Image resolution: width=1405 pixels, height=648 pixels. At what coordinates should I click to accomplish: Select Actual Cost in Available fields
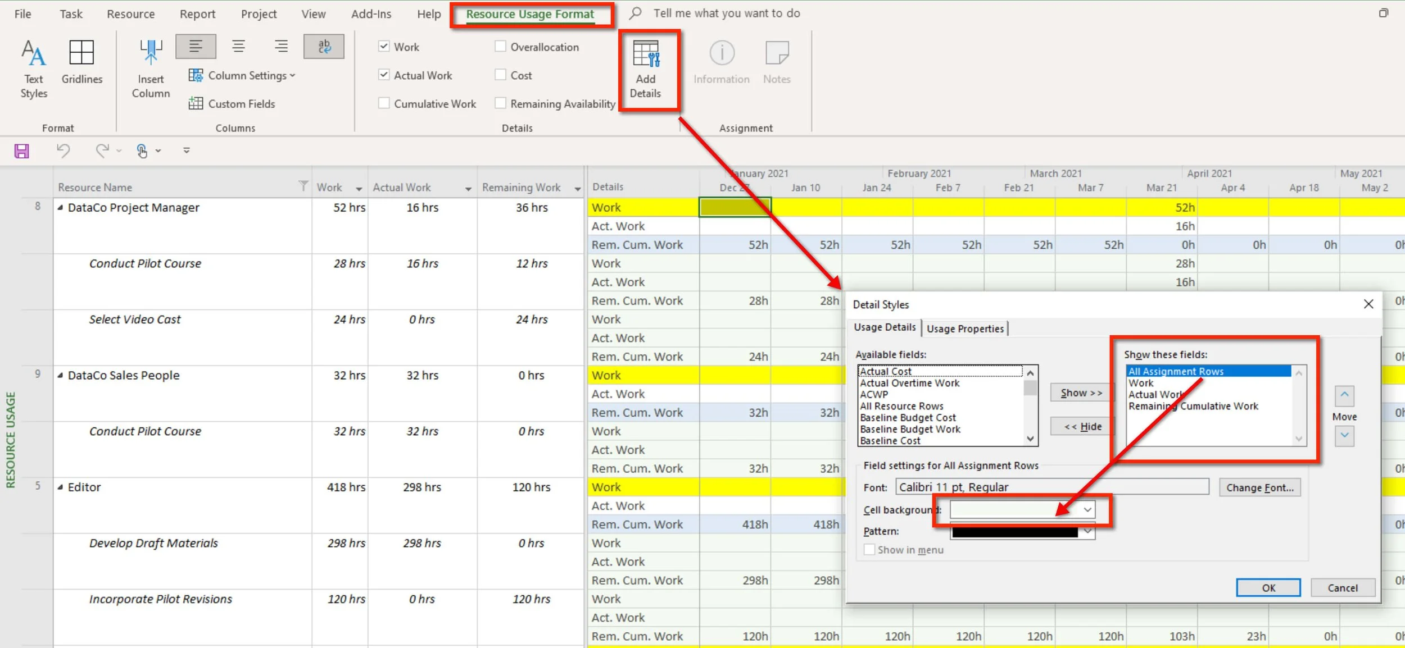pos(940,371)
